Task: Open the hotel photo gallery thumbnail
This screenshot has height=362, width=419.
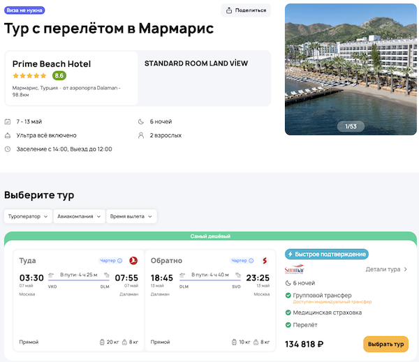Action: [351, 70]
